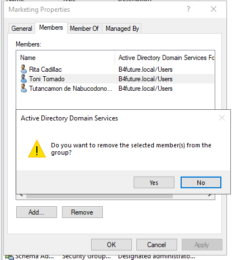Click the yellow warning triangle icon

(x=37, y=149)
